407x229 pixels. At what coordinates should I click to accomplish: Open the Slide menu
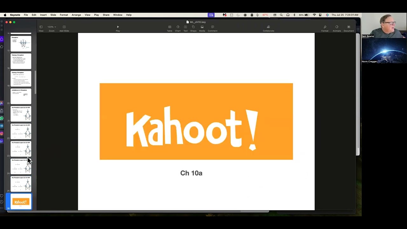coord(53,15)
